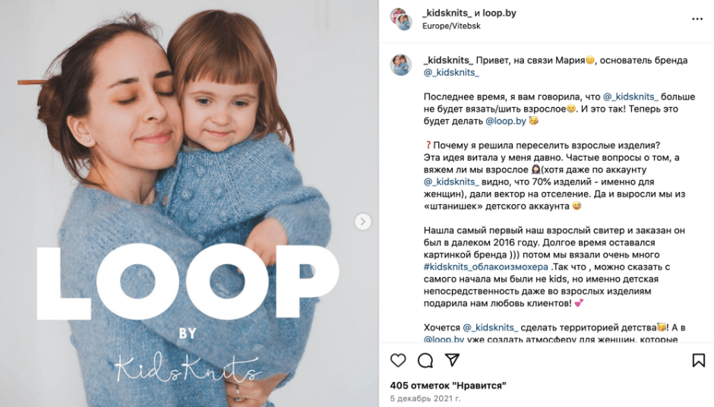
Task: Click the _kidsknits_ username in caption
Action: coord(448,60)
